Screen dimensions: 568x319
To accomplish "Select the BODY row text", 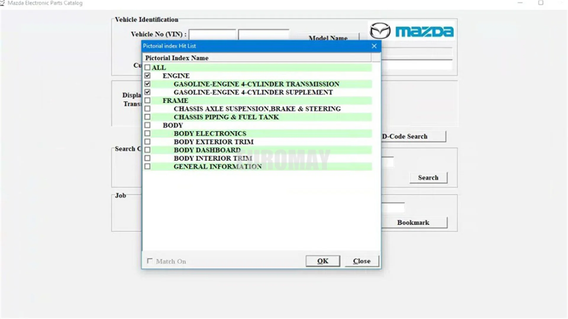I will [173, 125].
